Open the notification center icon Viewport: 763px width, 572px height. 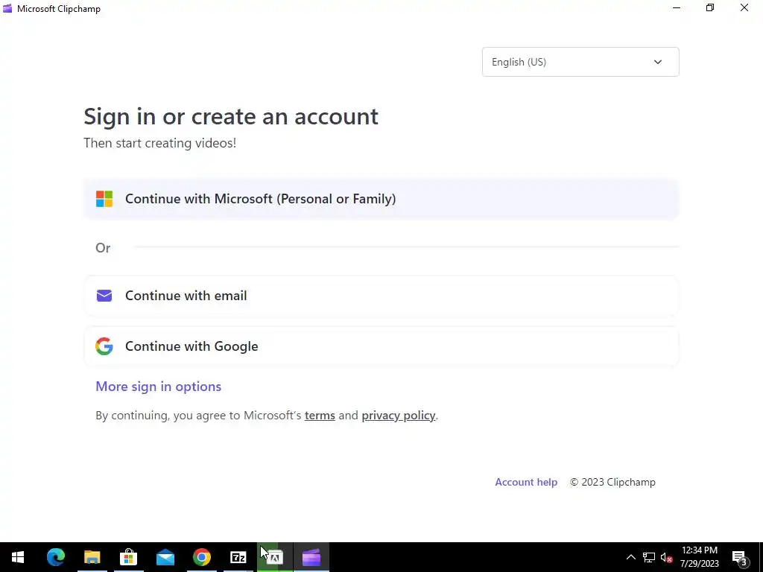click(x=740, y=557)
